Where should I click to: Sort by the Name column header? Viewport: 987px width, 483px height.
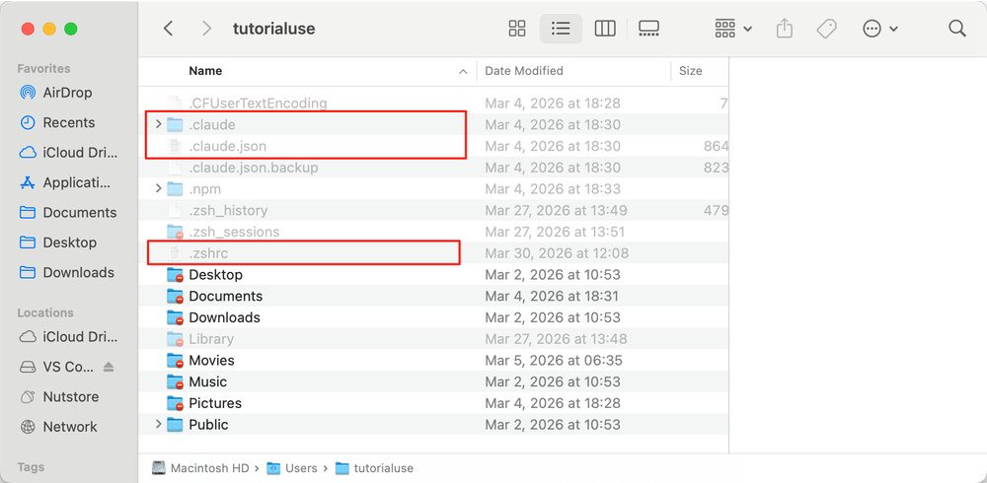point(205,71)
